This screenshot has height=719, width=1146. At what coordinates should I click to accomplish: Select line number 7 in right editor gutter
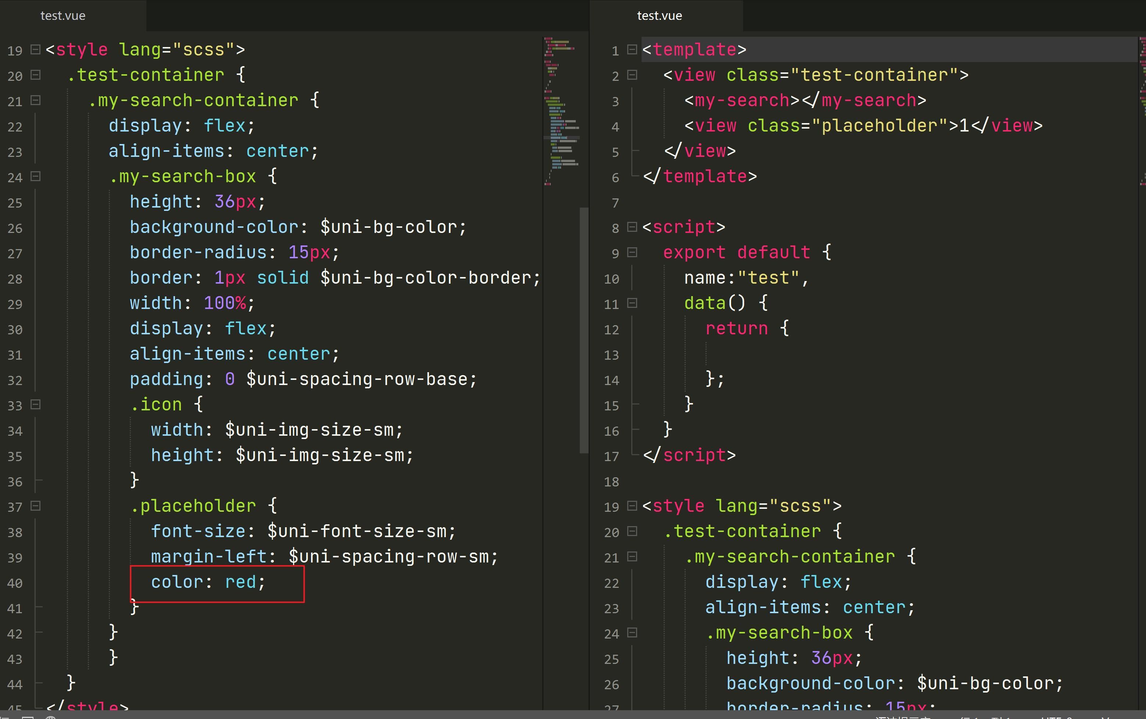pyautogui.click(x=615, y=203)
